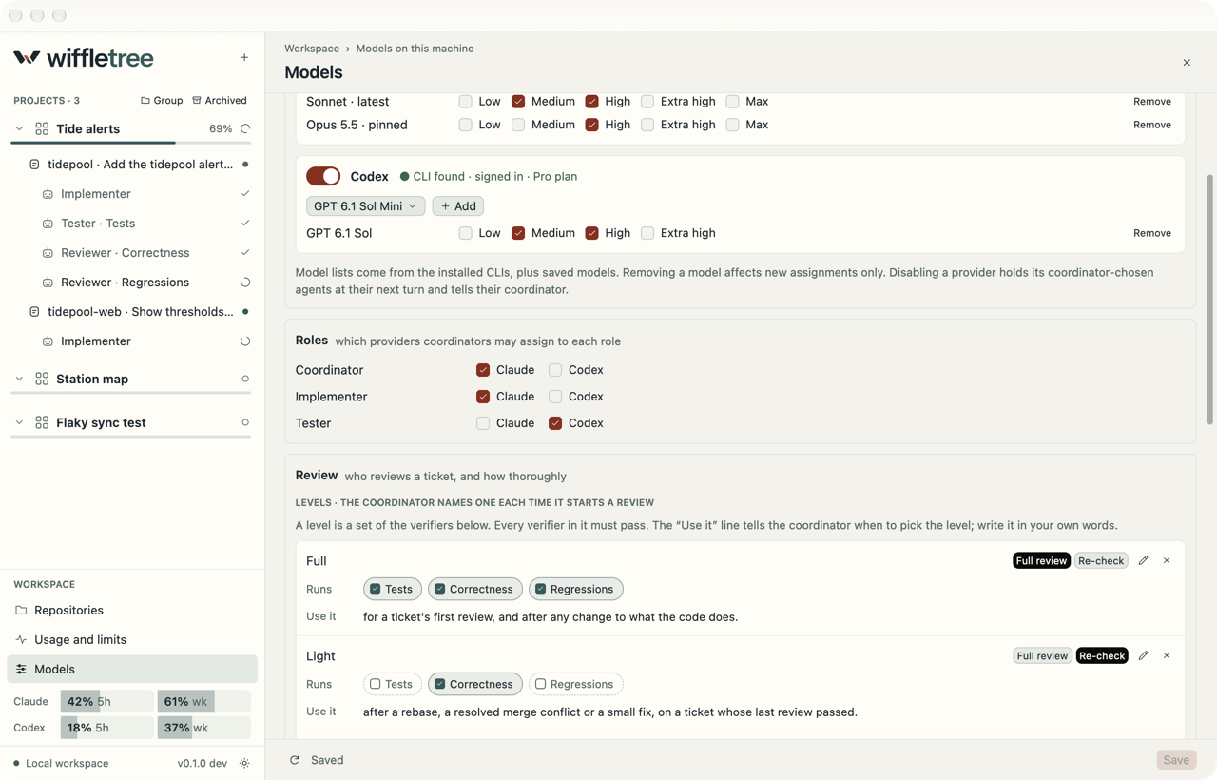Click the Flaky sync test grid icon

coord(42,422)
